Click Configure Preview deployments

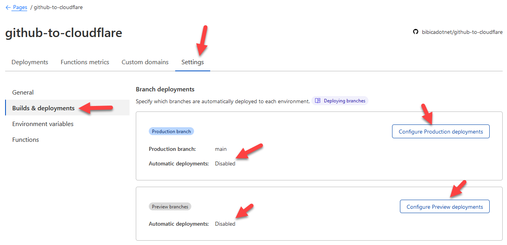click(444, 206)
